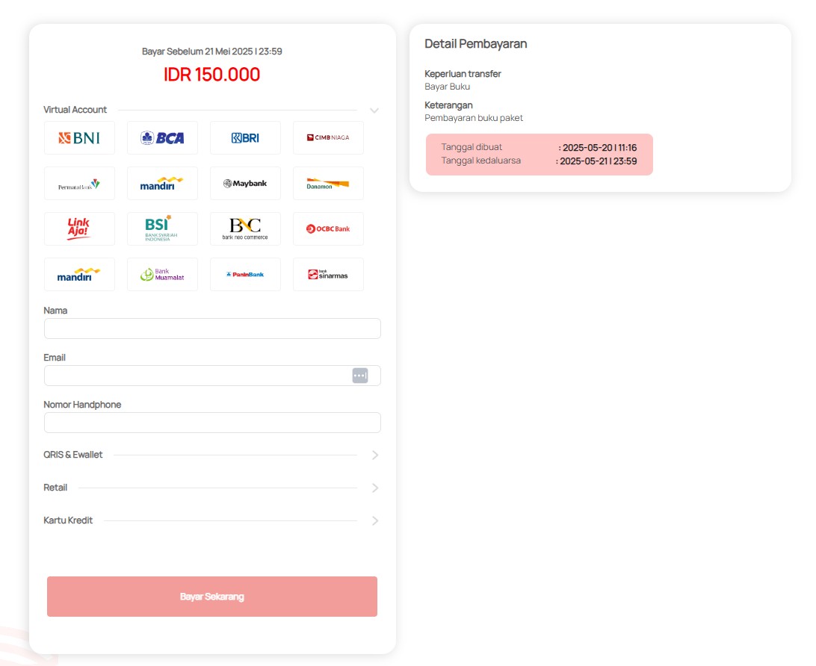Choose LinkAja payment option
This screenshot has width=816, height=666.
(79, 229)
